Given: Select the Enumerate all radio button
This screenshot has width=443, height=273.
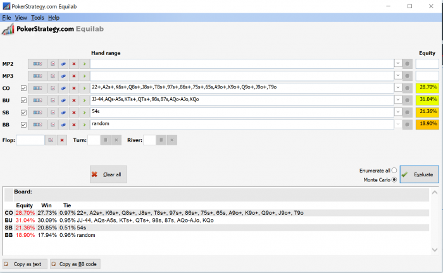Looking at the screenshot, I should click(x=394, y=171).
